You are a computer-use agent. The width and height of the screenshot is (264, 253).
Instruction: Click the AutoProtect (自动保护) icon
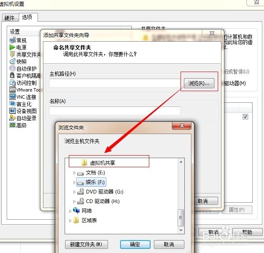click(13, 68)
